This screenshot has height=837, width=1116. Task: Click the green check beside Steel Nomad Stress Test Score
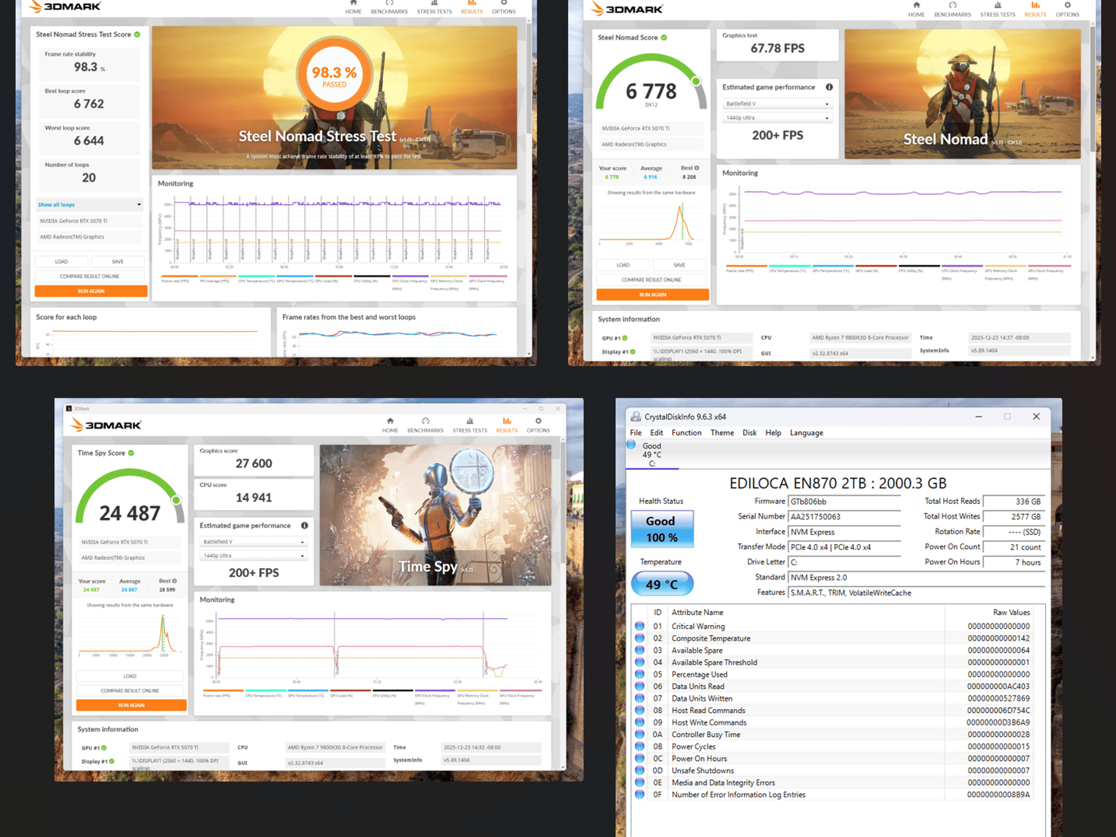point(137,34)
